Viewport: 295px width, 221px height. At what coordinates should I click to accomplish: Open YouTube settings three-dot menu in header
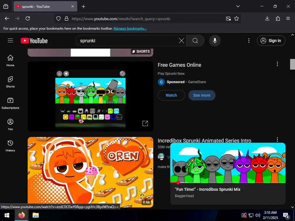[249, 41]
